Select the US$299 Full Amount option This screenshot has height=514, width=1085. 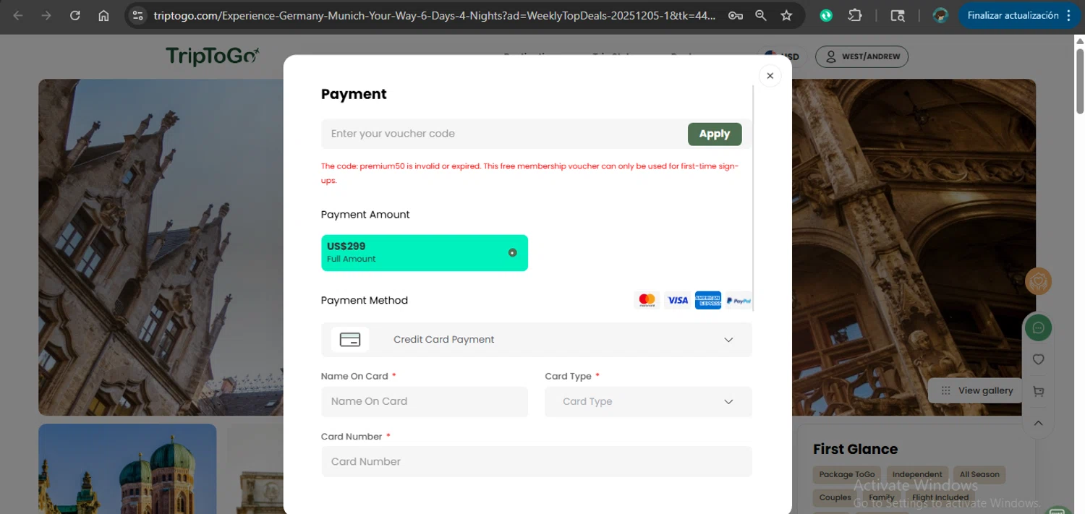(x=425, y=253)
